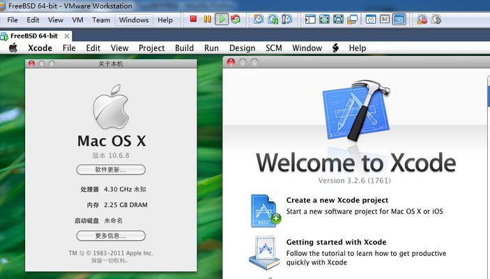Click the record-with-warning toolbar icon
This screenshot has width=490, height=279.
(422, 20)
